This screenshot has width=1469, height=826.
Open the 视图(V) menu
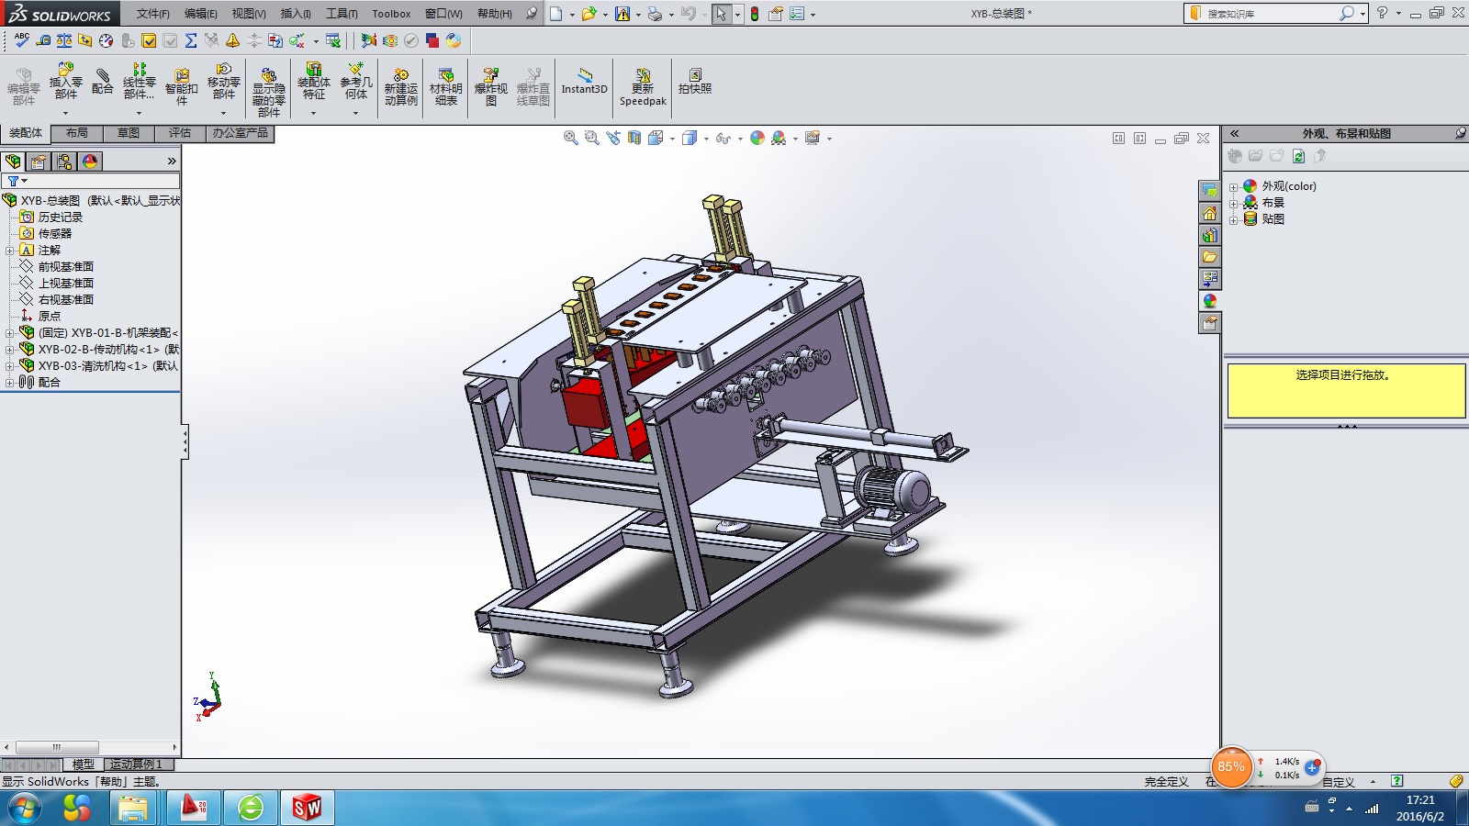(249, 14)
